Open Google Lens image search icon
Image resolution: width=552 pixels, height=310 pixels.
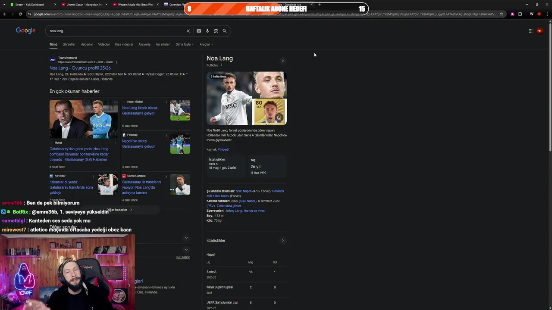(x=216, y=31)
